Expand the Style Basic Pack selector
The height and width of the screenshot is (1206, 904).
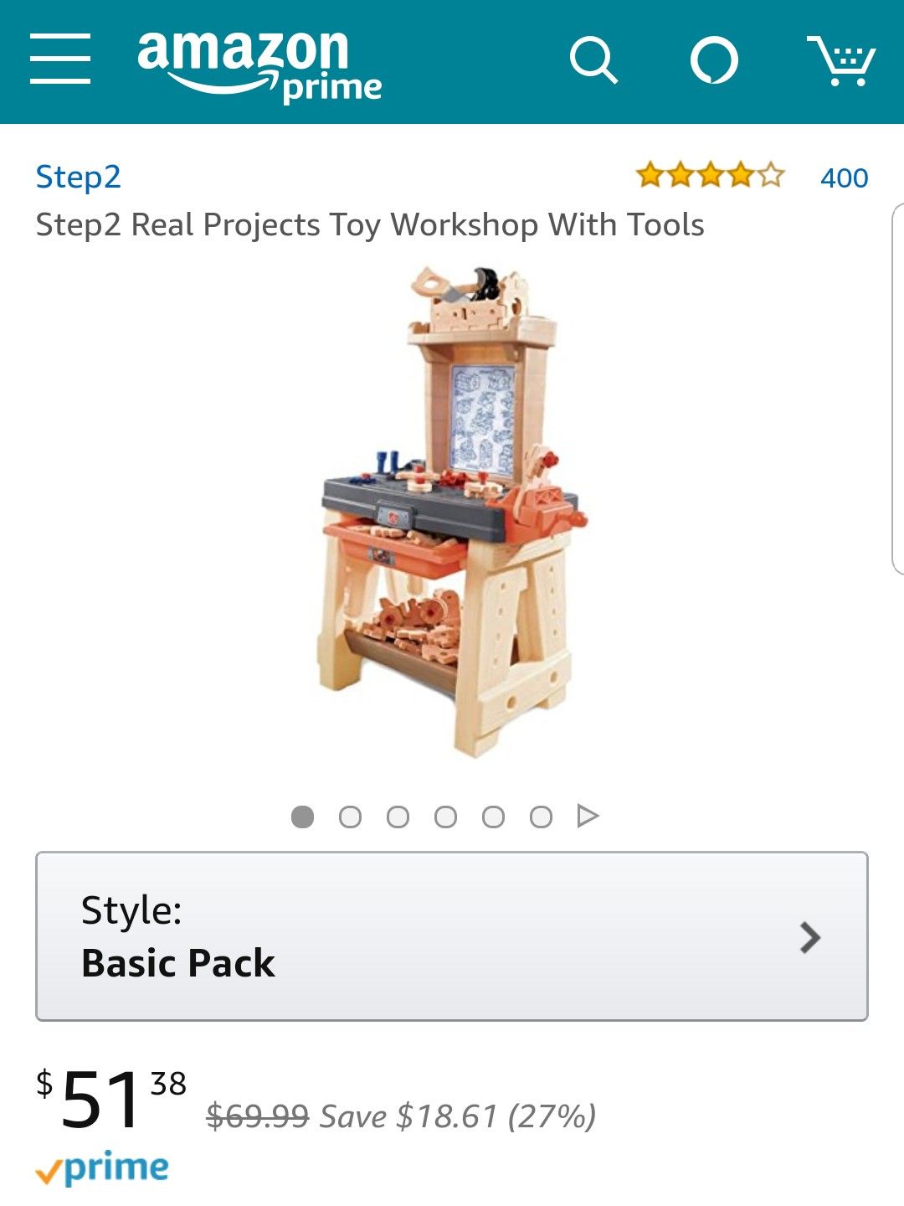tap(452, 936)
